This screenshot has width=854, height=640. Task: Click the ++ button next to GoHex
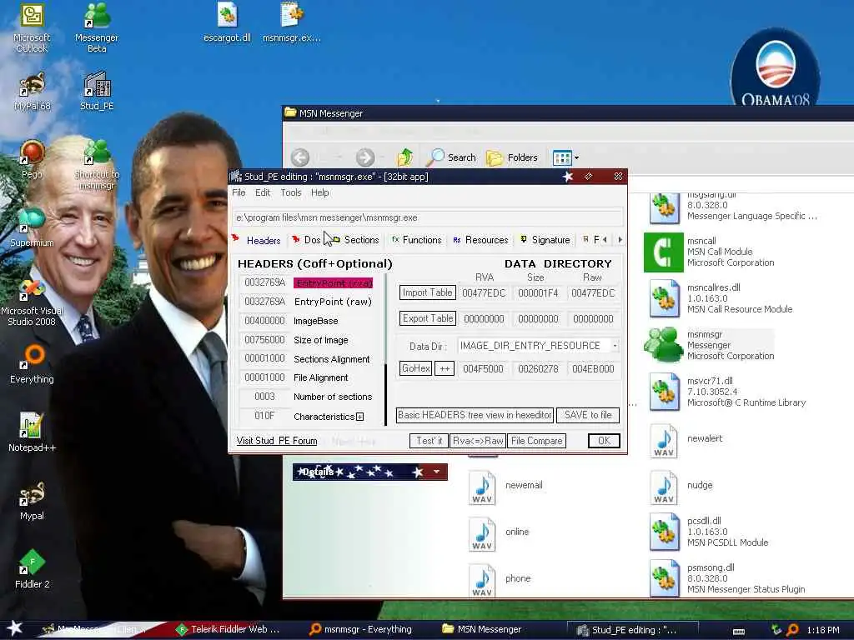pos(445,368)
